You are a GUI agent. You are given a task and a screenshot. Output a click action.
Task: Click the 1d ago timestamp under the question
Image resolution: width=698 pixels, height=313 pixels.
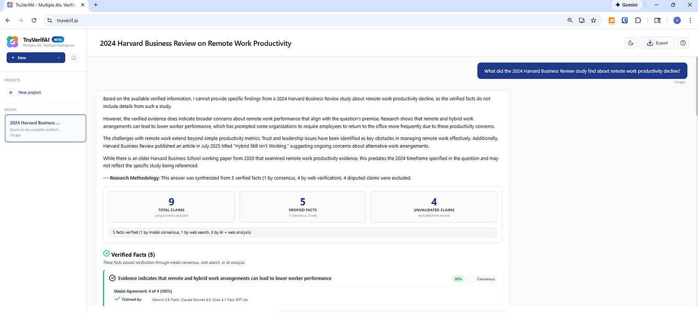click(x=680, y=82)
